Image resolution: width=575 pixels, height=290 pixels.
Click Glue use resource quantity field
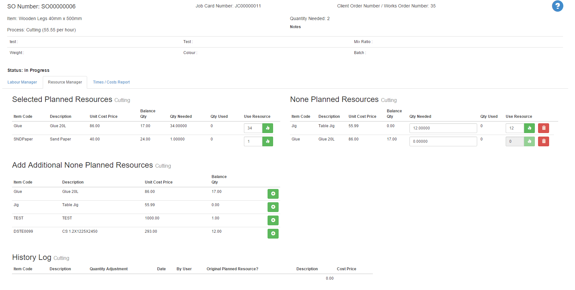point(253,128)
